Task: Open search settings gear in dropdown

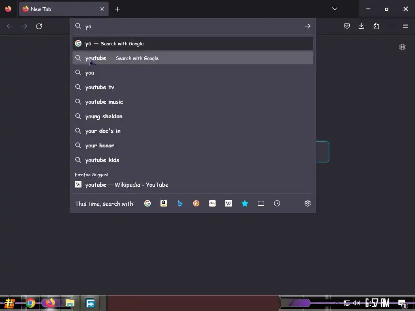Action: pos(307,203)
